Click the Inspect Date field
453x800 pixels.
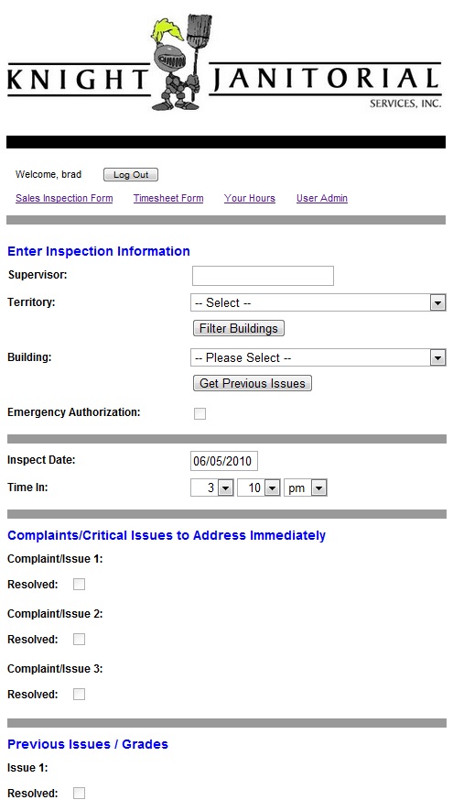pyautogui.click(x=223, y=461)
